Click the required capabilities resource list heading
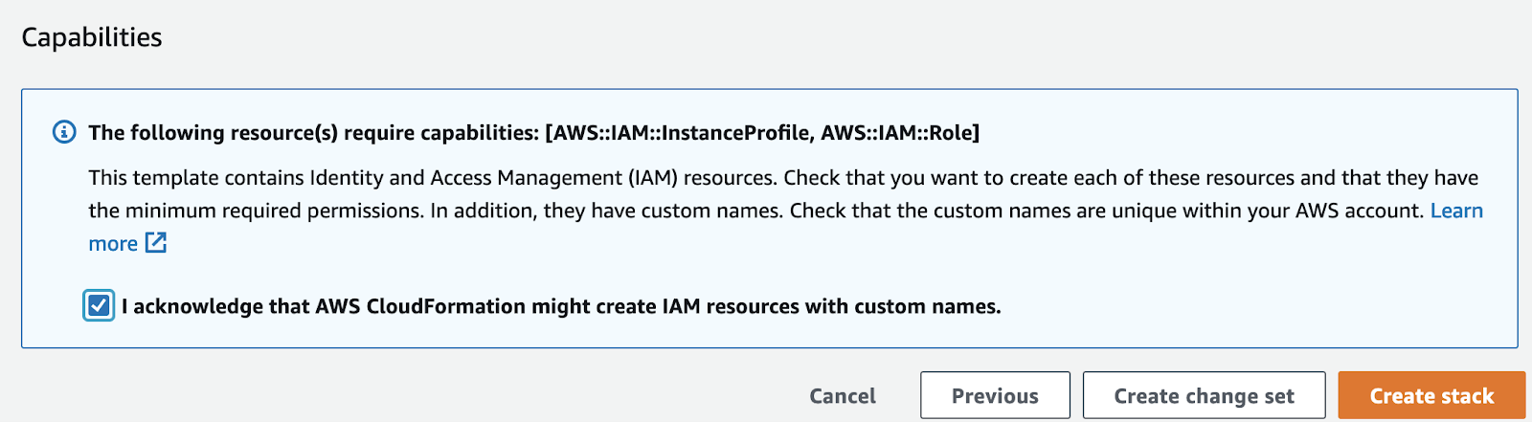This screenshot has height=422, width=1532. pyautogui.click(x=534, y=132)
